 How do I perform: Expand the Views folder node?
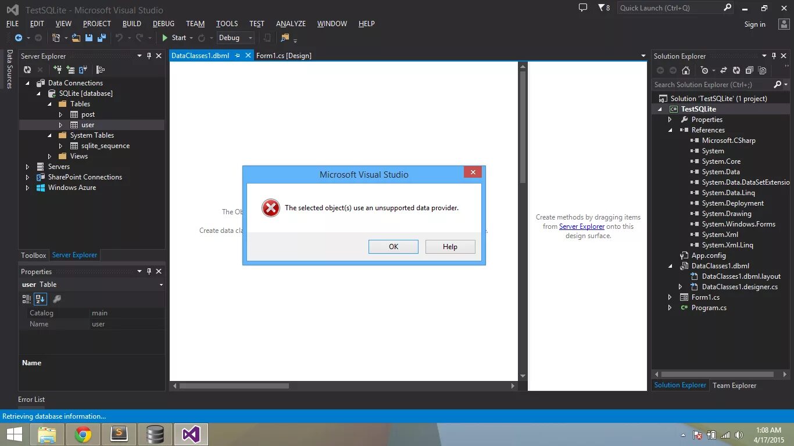(49, 156)
